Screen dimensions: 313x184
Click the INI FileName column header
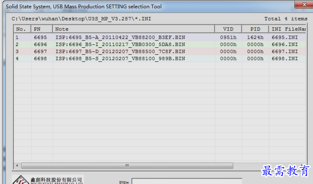287,29
